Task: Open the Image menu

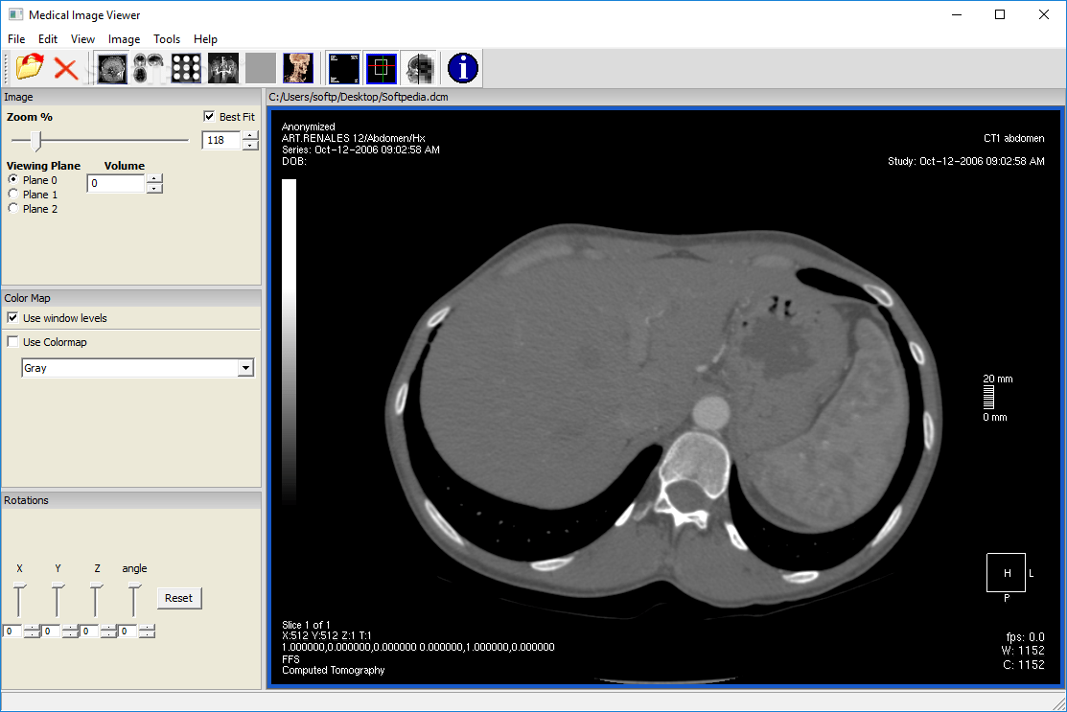Action: [124, 39]
